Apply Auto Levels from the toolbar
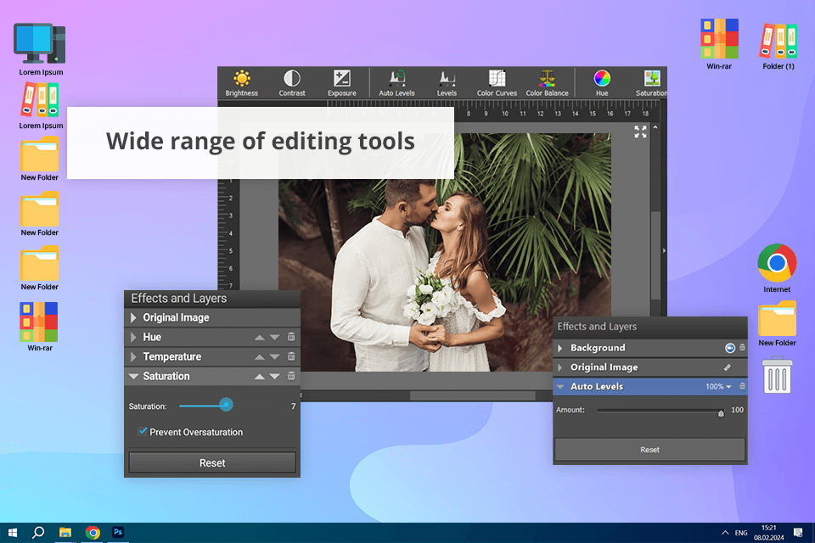This screenshot has width=815, height=543. click(x=396, y=83)
